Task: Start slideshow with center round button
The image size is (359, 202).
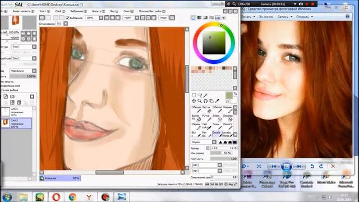Action: [x=287, y=167]
